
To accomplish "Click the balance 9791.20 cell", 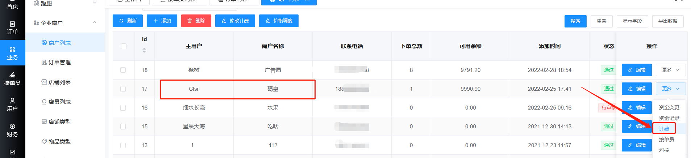I will pyautogui.click(x=470, y=70).
